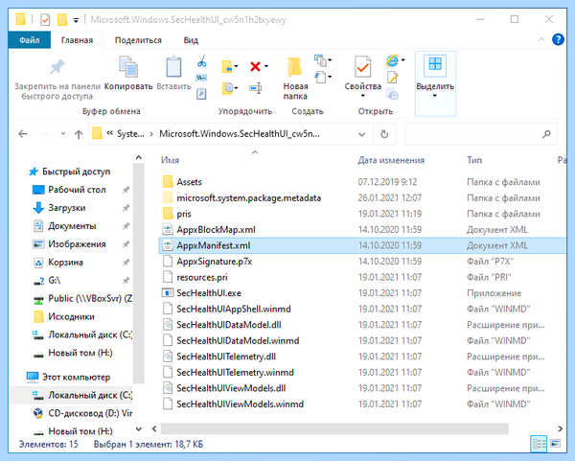Click the blue Help question mark

(558, 39)
